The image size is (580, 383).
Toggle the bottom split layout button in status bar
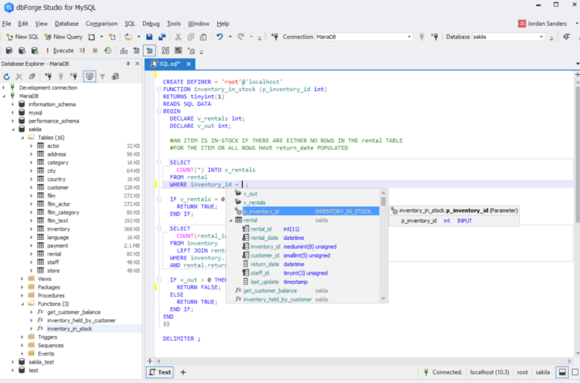click(x=562, y=372)
